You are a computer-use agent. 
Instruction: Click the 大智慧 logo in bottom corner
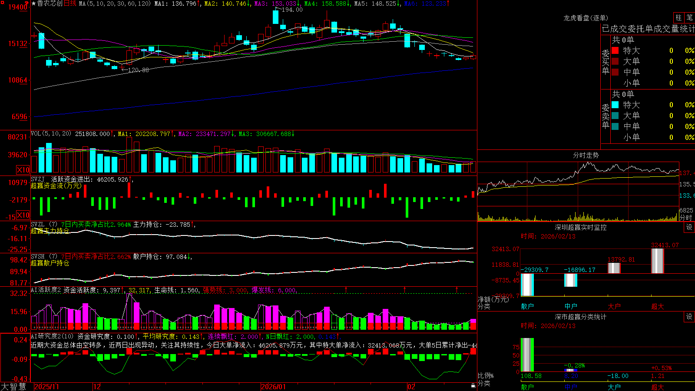(x=13, y=387)
